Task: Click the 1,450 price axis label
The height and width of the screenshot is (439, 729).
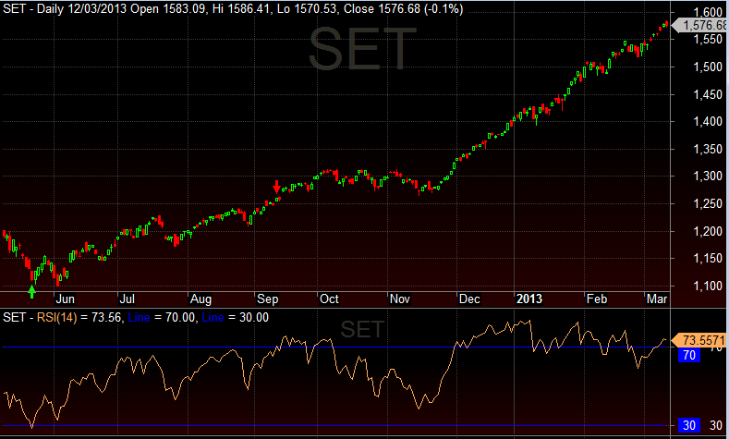Action: coord(708,94)
